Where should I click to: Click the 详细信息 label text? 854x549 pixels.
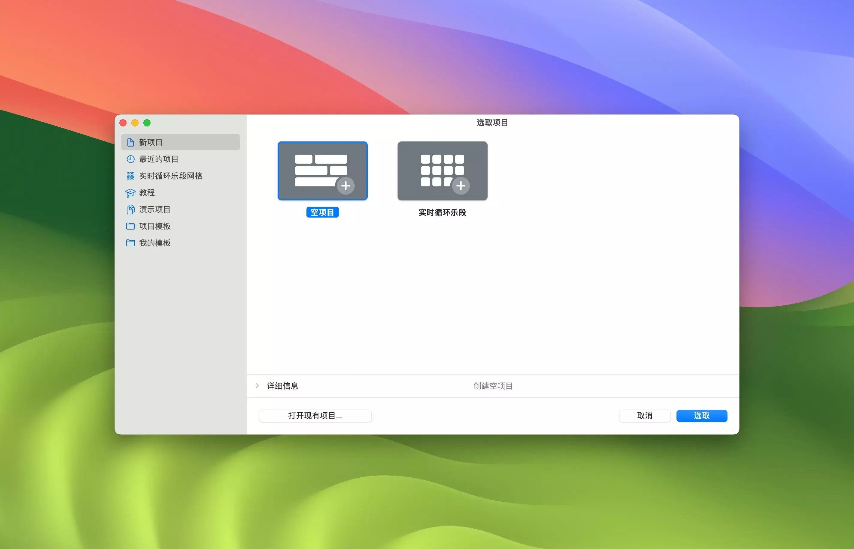coord(282,386)
